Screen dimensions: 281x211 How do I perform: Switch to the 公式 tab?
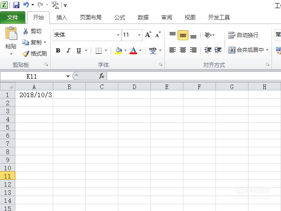point(120,18)
